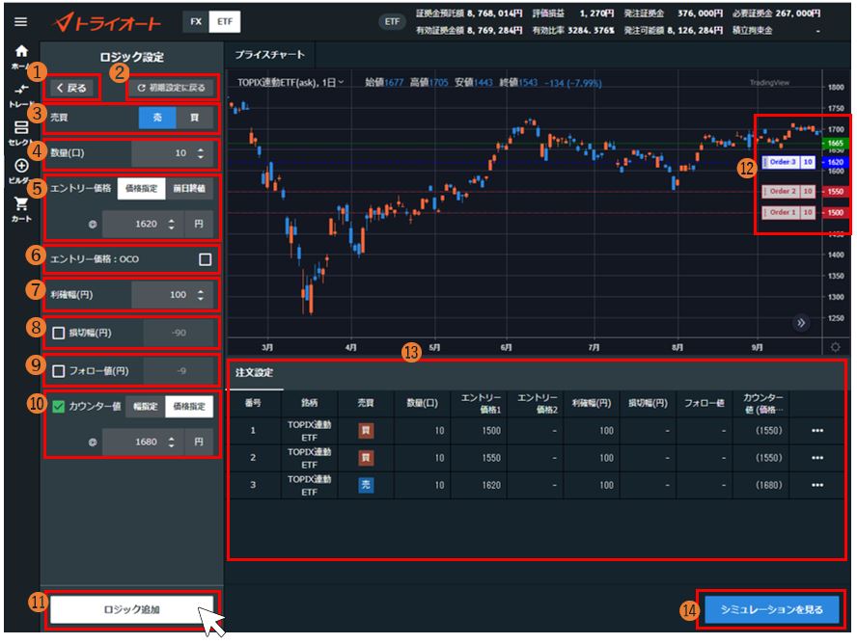Image resolution: width=857 pixels, height=644 pixels.
Task: Click the entry price info icon
Action: [x=93, y=225]
